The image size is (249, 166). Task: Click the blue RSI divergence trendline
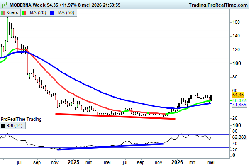pos(110,146)
